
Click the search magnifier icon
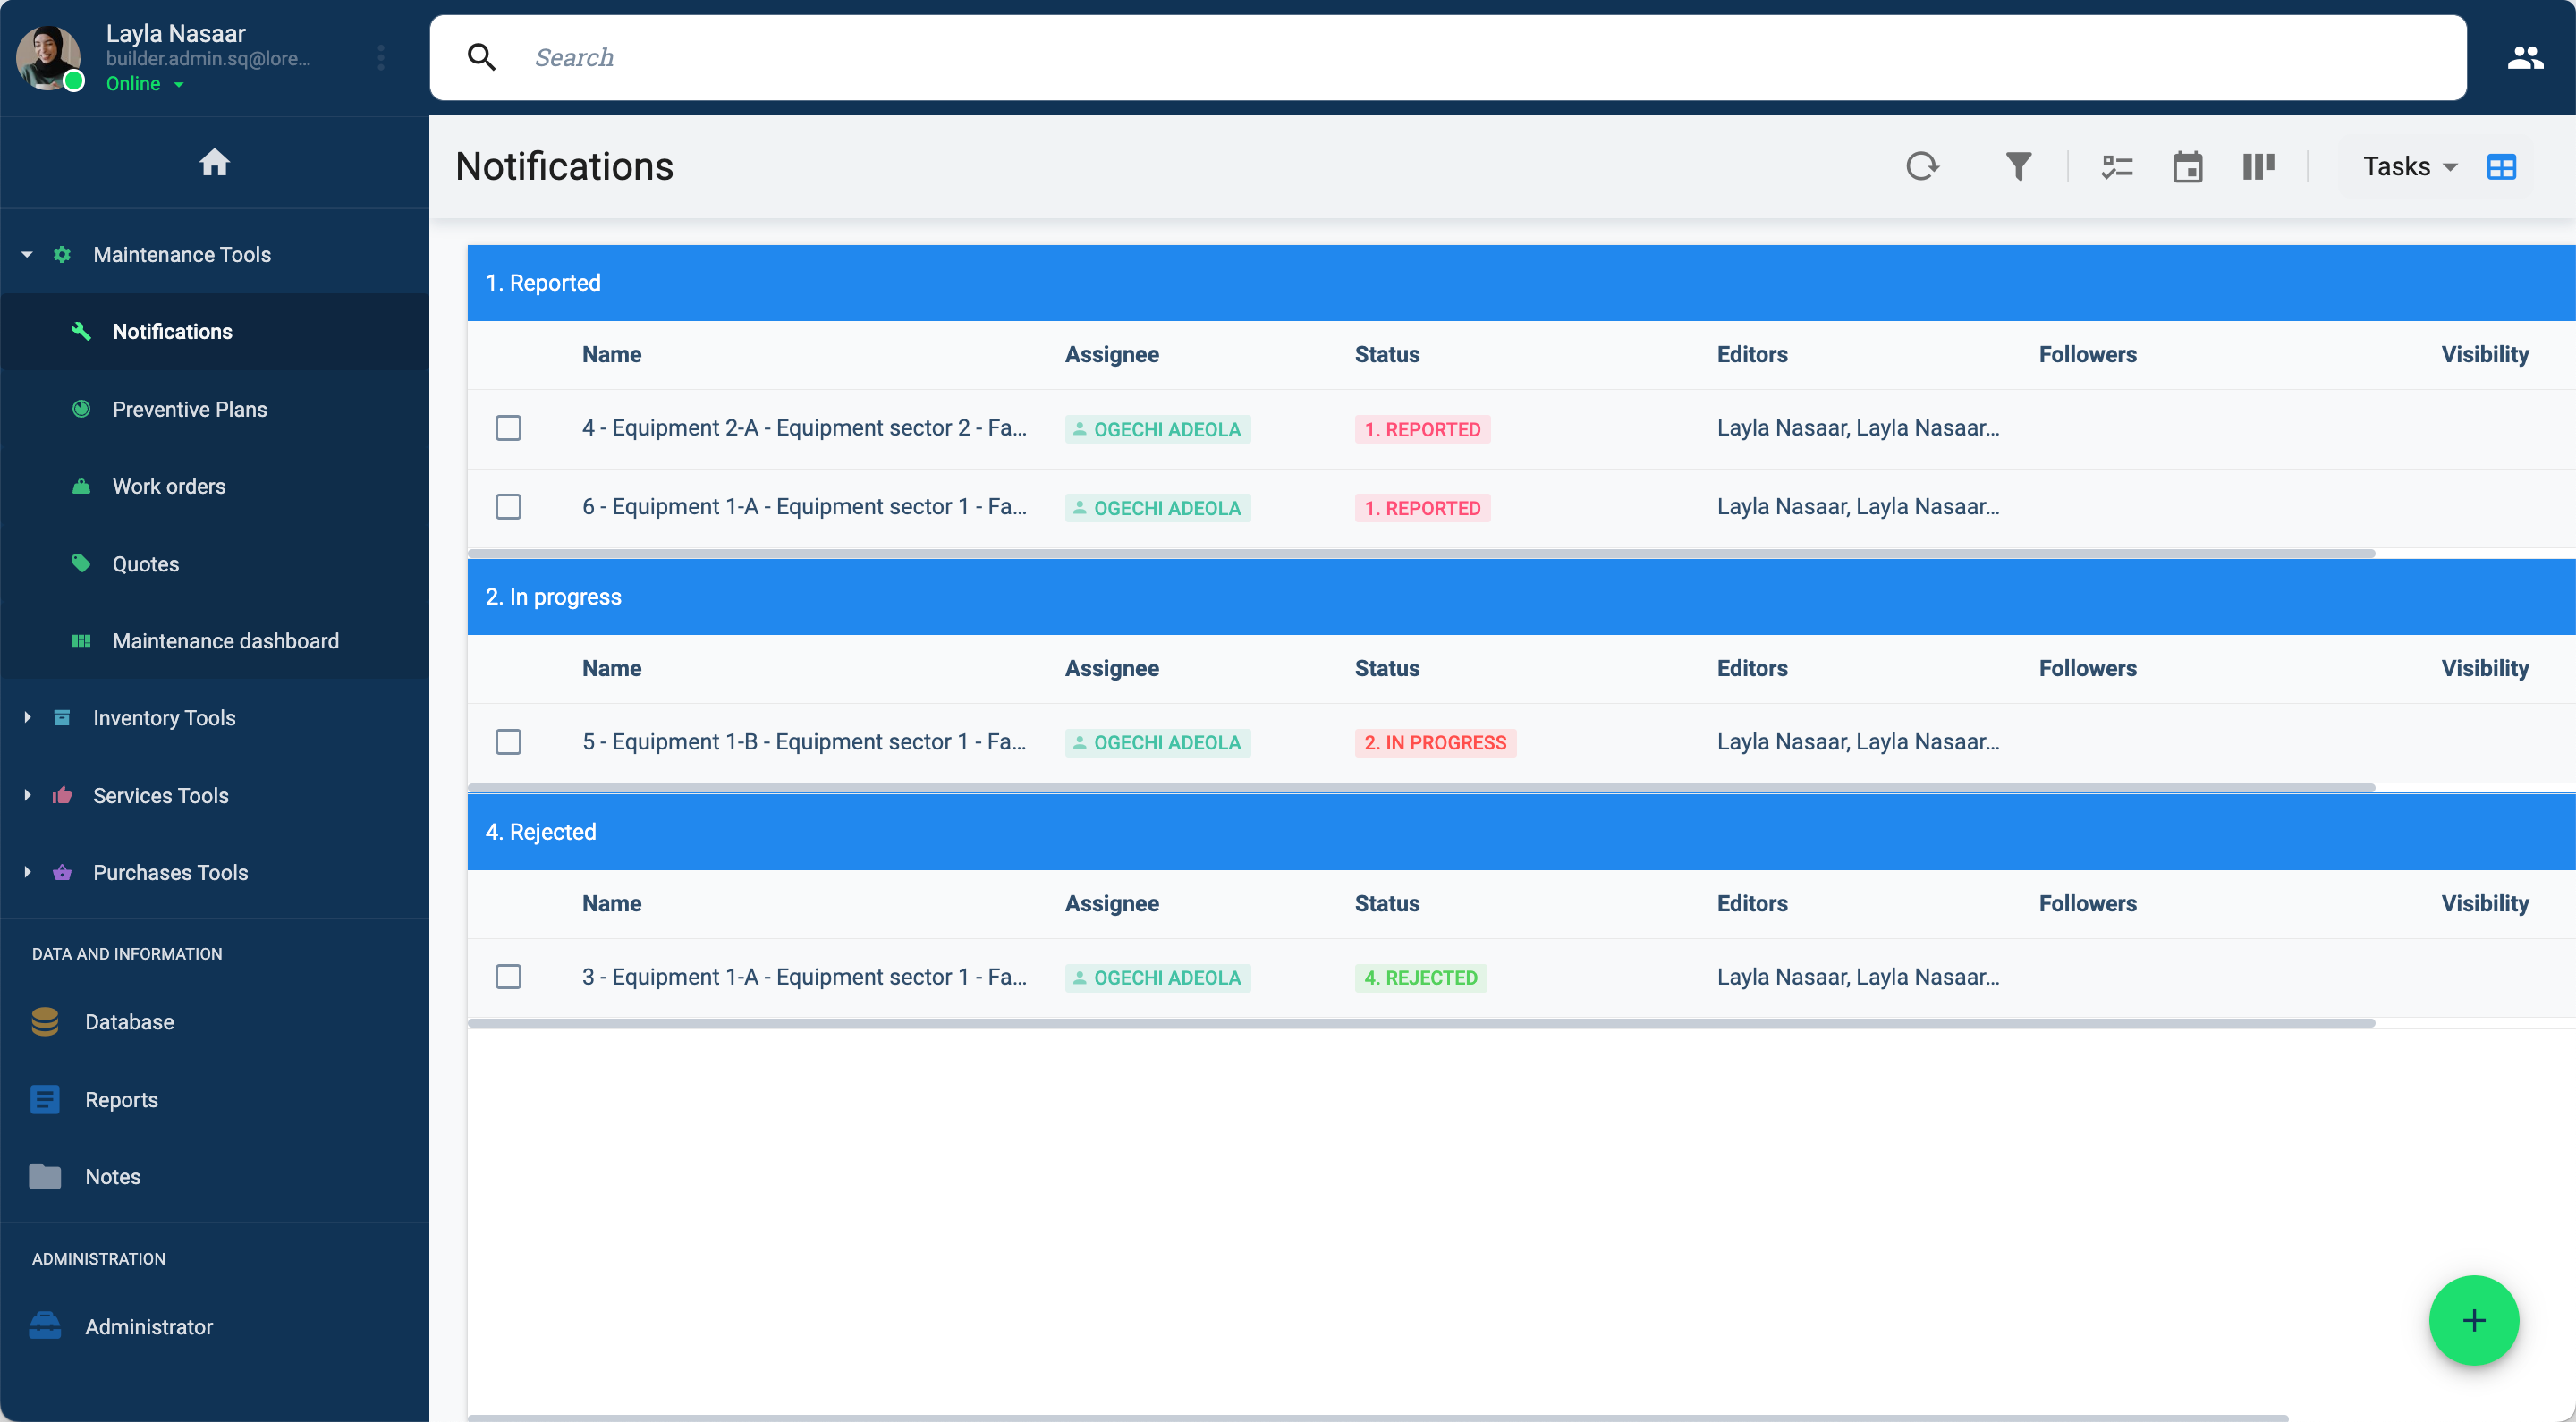tap(482, 57)
